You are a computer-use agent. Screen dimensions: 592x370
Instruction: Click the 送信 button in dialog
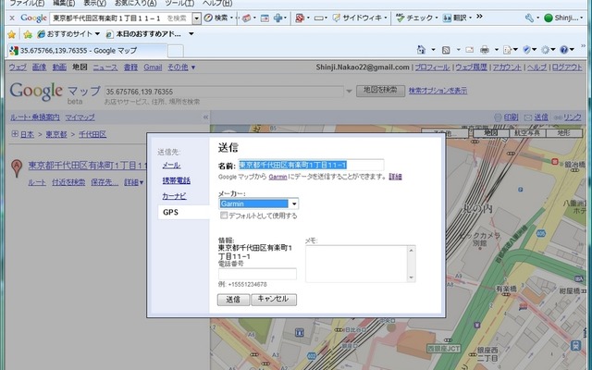233,300
